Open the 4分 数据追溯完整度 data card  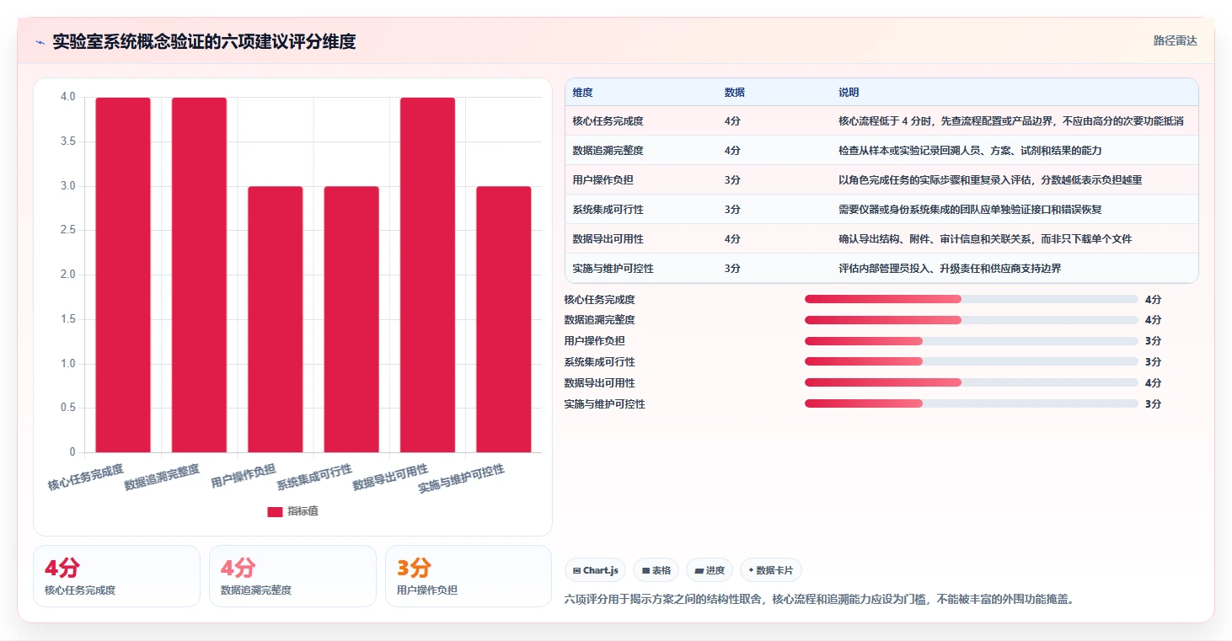point(292,576)
